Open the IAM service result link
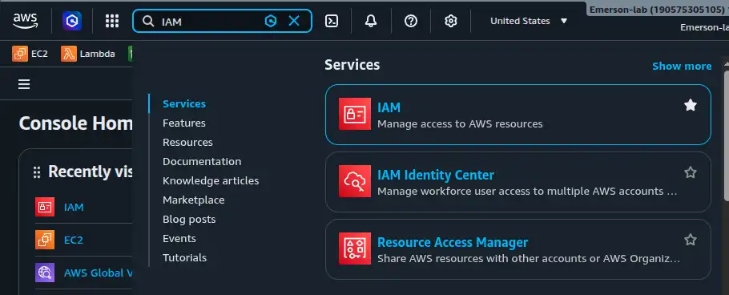This screenshot has height=295, width=729. [389, 107]
